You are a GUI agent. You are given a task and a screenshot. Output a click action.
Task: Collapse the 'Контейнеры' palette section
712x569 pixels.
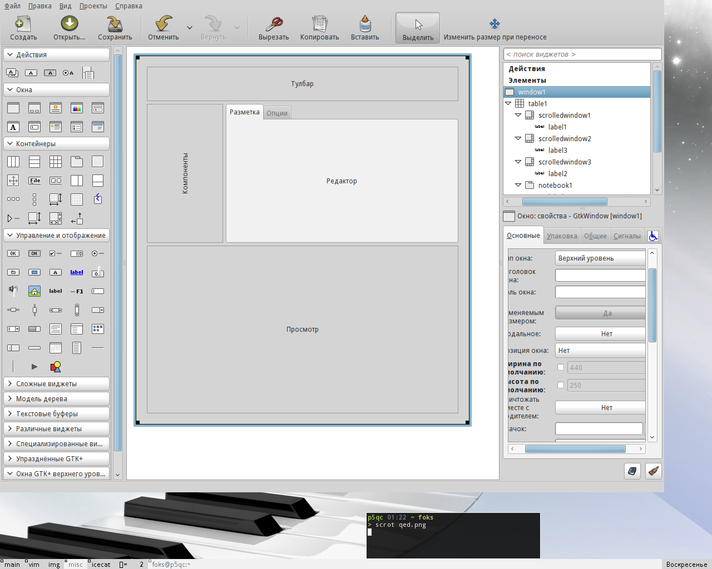(x=56, y=144)
